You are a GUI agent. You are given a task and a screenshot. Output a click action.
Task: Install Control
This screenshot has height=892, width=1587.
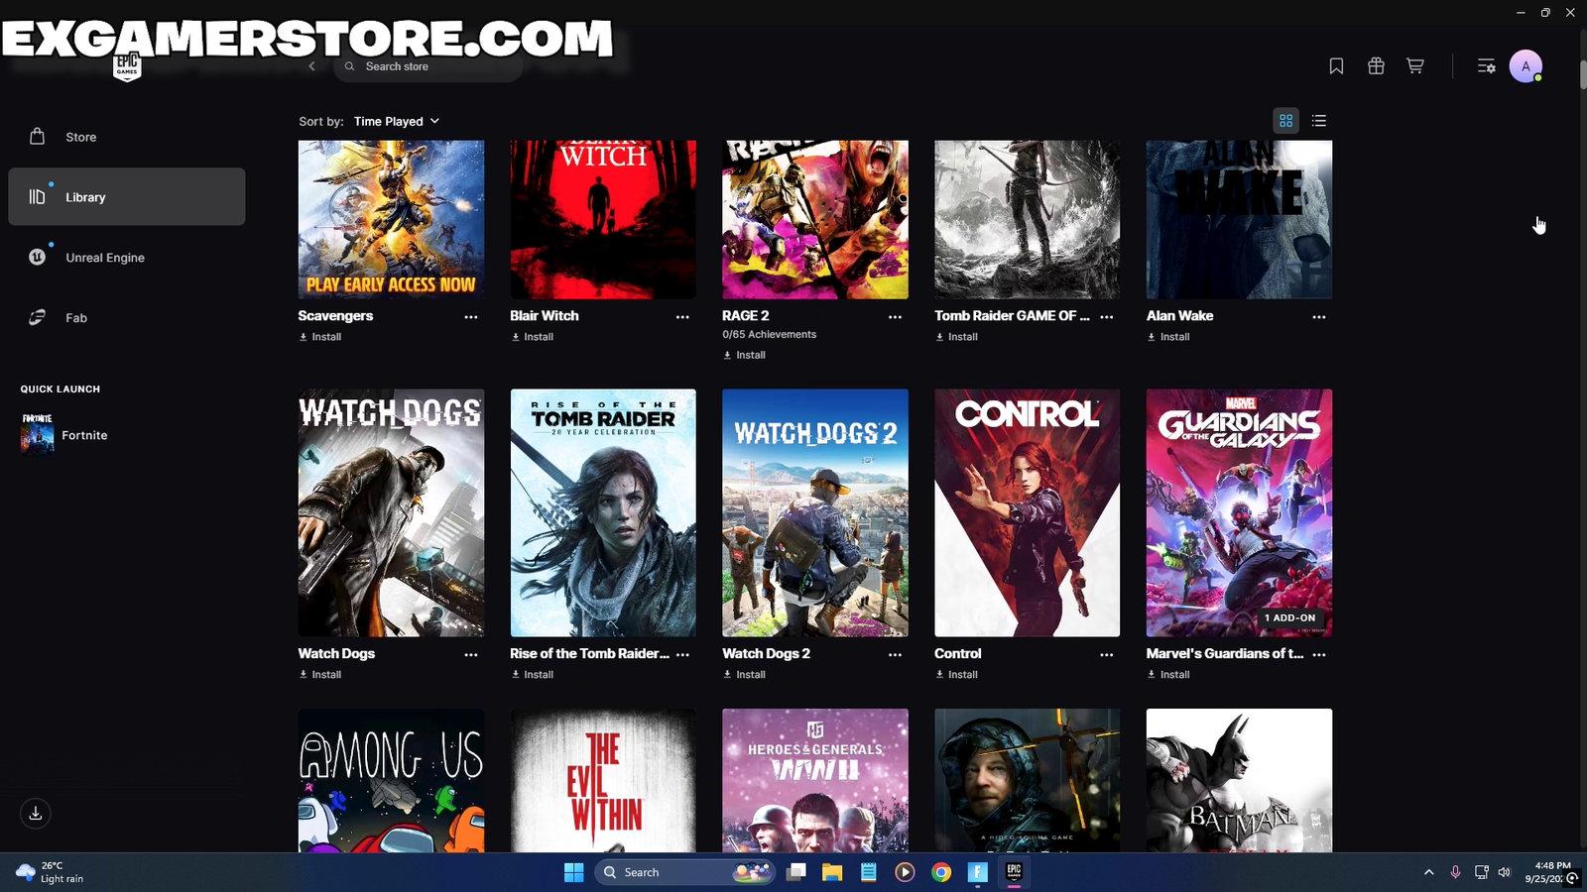[x=957, y=675]
